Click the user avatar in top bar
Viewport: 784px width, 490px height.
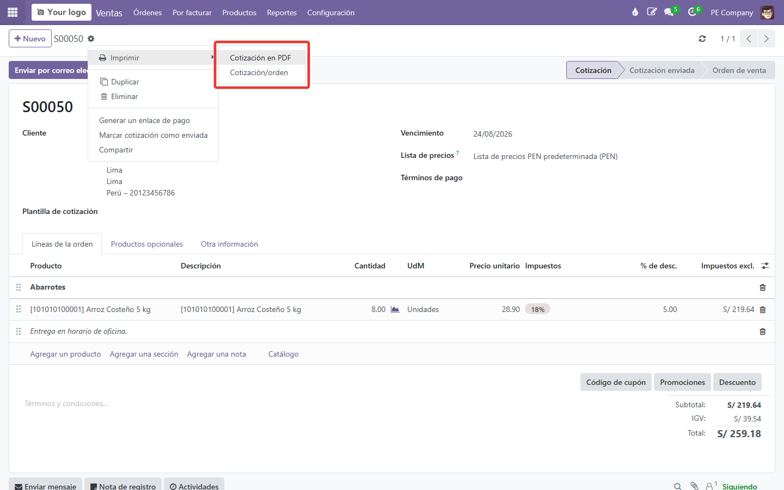[767, 13]
